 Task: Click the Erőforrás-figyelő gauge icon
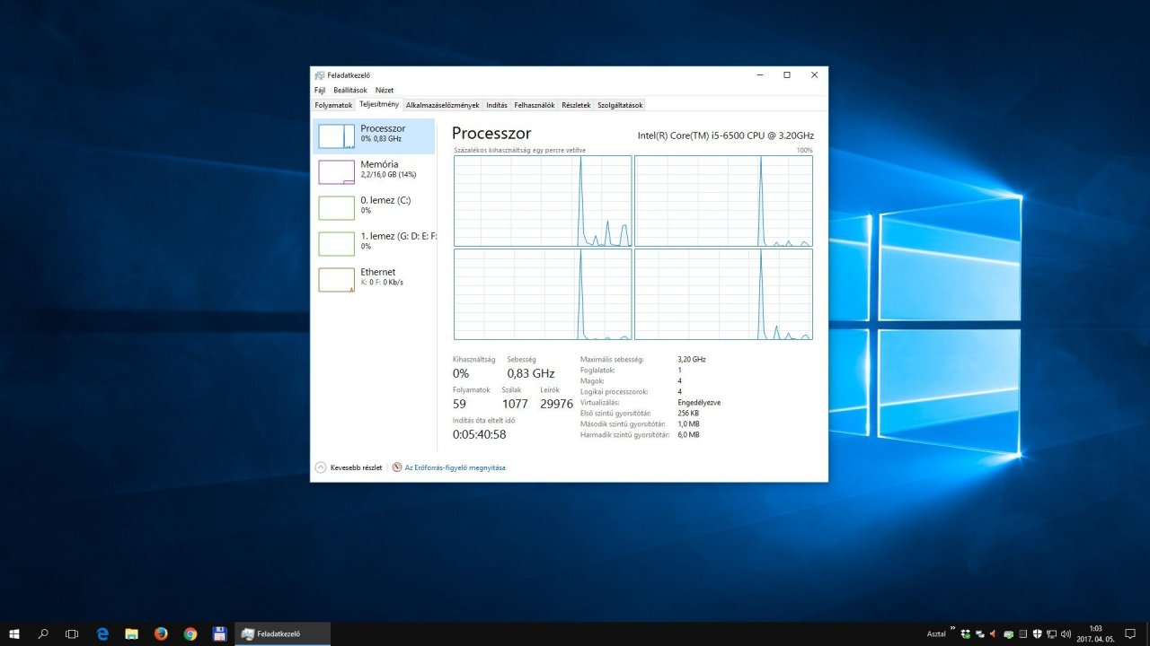click(397, 467)
